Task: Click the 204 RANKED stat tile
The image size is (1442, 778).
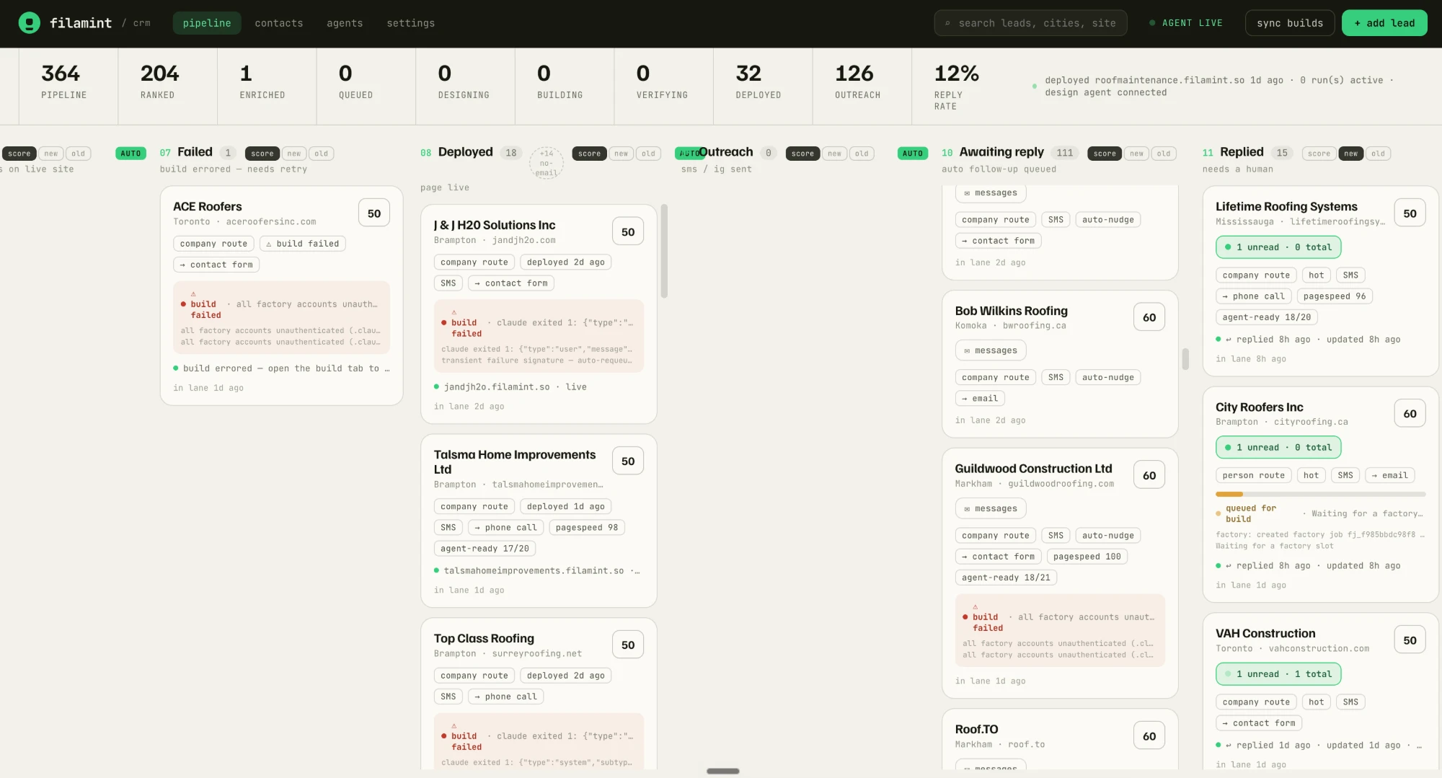Action: tap(167, 86)
